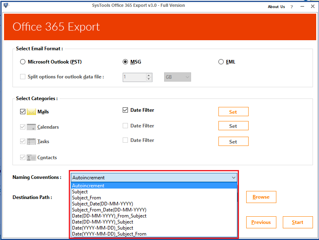This screenshot has width=319, height=240.
Task: Go back with the Previous button
Action: pyautogui.click(x=261, y=222)
